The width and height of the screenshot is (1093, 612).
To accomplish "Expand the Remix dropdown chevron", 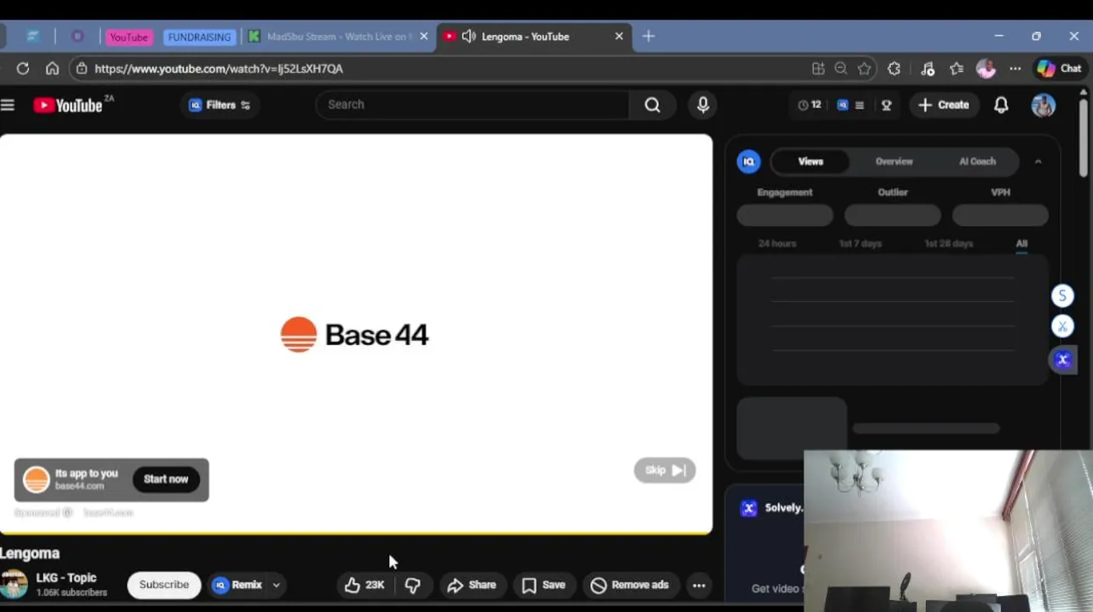I will [276, 585].
